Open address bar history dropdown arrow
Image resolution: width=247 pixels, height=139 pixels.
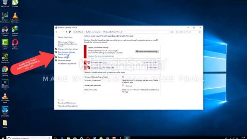[170, 32]
